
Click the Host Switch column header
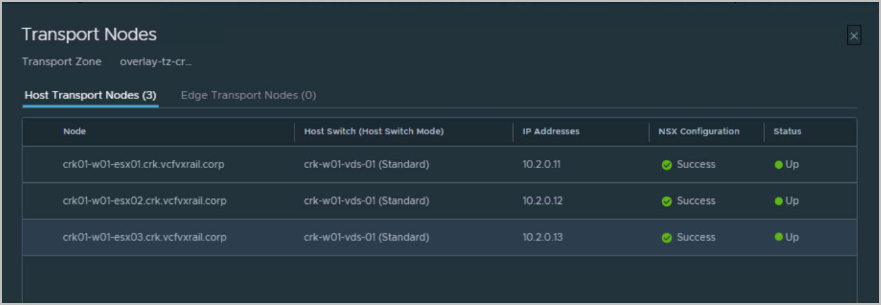click(x=374, y=132)
